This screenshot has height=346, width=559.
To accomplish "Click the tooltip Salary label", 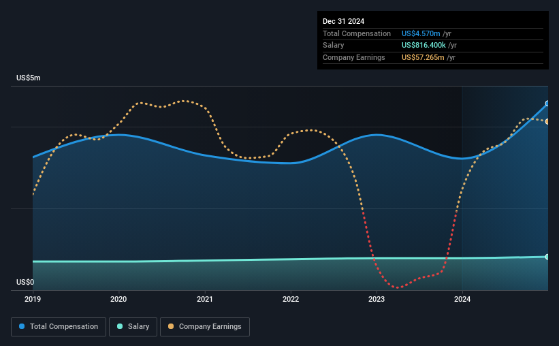I will click(x=334, y=46).
